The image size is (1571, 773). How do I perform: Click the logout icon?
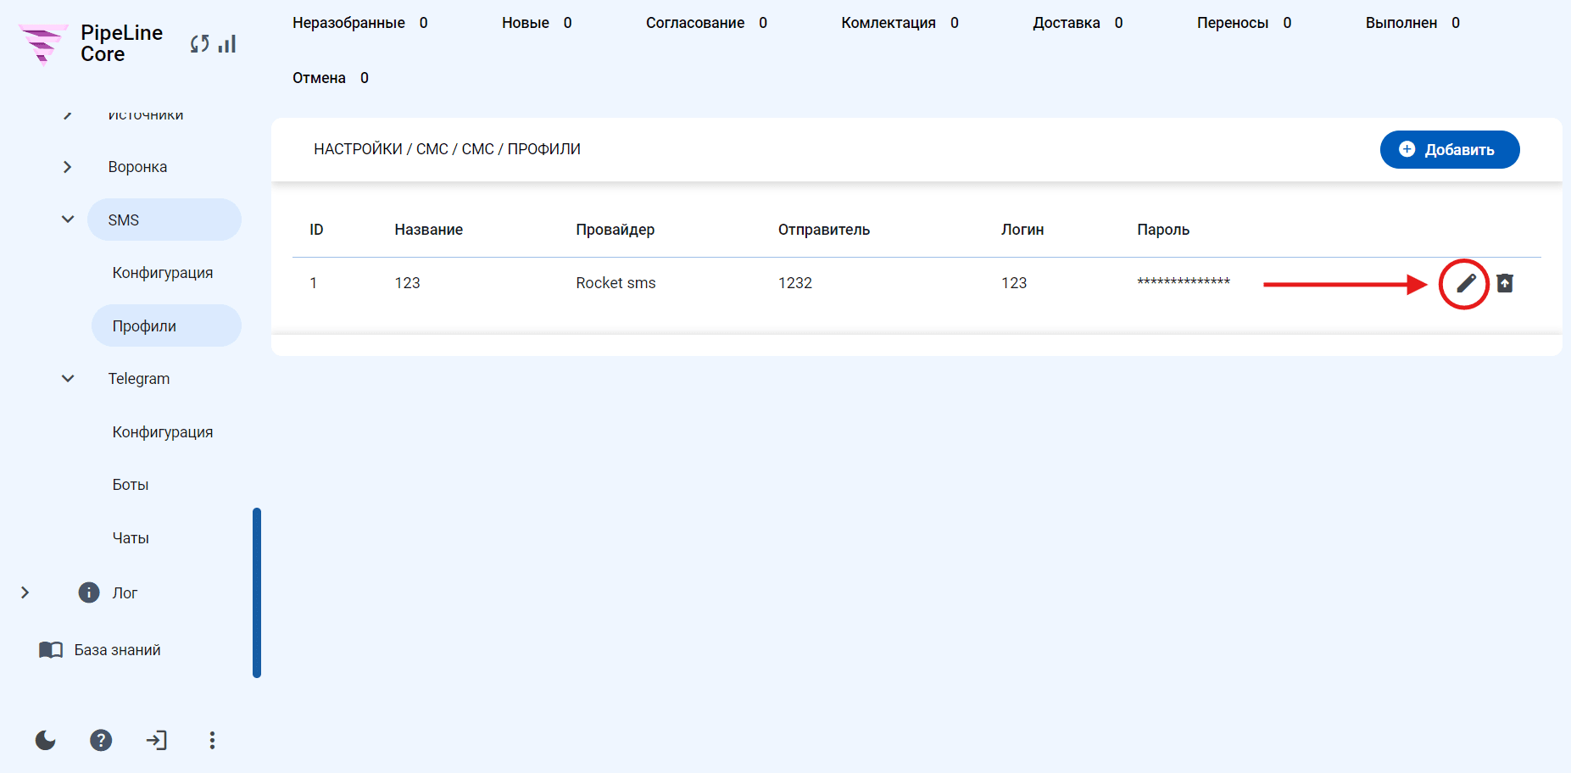[x=156, y=740]
